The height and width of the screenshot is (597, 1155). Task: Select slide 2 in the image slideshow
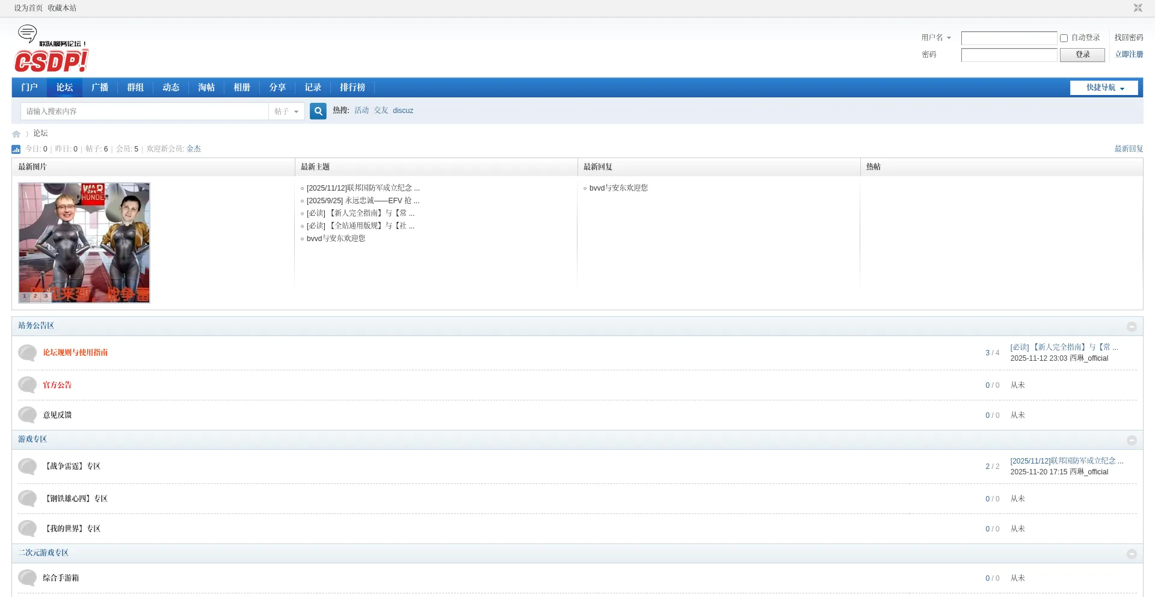click(35, 296)
